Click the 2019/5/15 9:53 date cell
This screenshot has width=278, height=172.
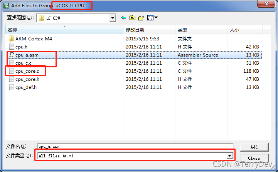pos(142,38)
